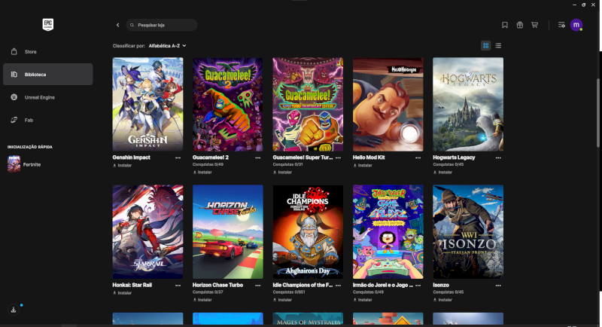This screenshot has width=602, height=327.
Task: Select the Genshin Impact cover art
Action: [x=147, y=104]
